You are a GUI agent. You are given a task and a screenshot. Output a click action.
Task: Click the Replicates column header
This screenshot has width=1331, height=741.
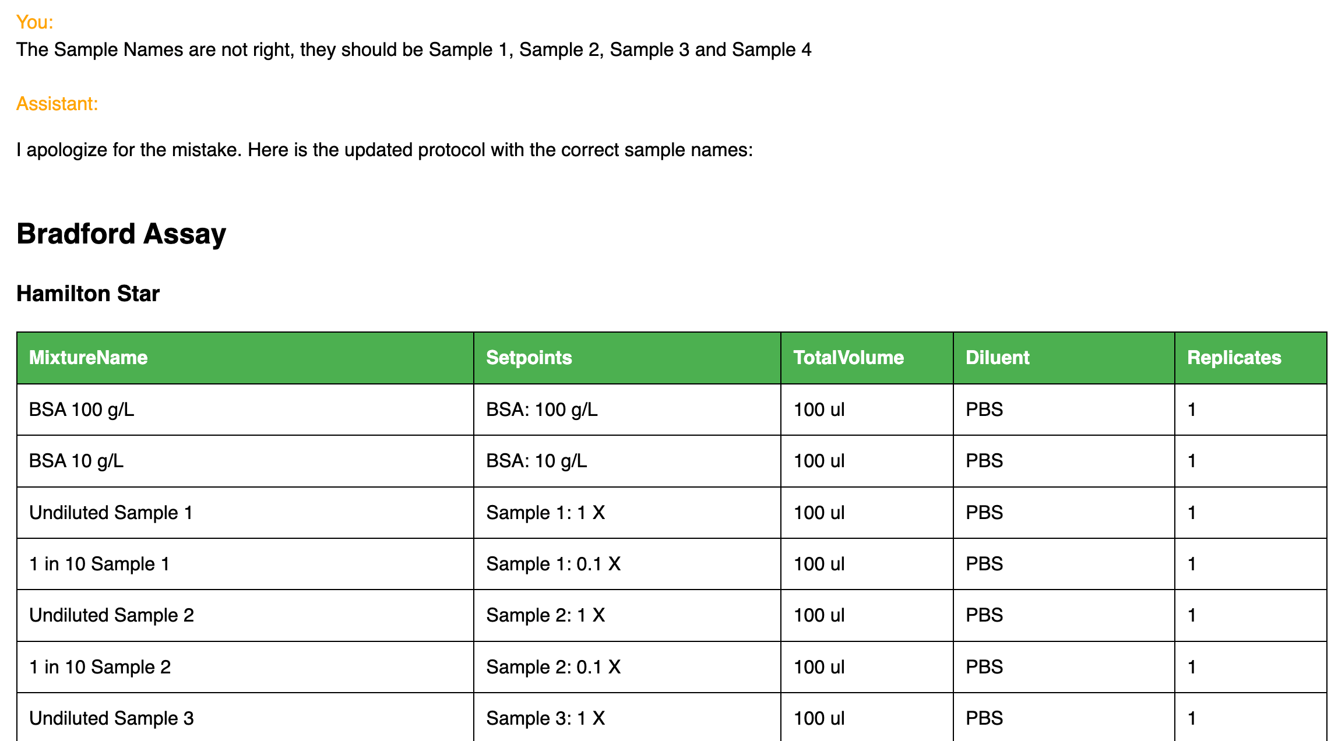(x=1234, y=358)
